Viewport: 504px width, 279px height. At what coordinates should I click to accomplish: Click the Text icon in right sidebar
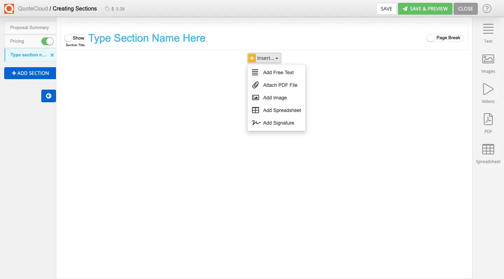488,29
